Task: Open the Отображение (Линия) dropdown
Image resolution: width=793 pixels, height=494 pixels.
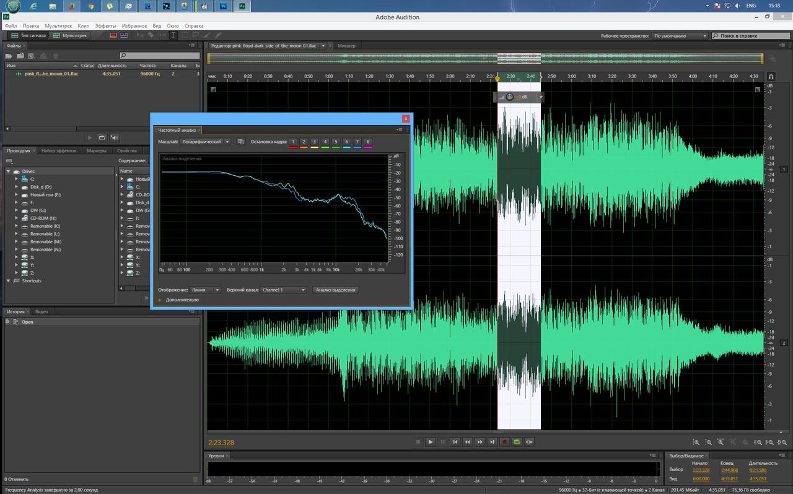Action: (206, 290)
